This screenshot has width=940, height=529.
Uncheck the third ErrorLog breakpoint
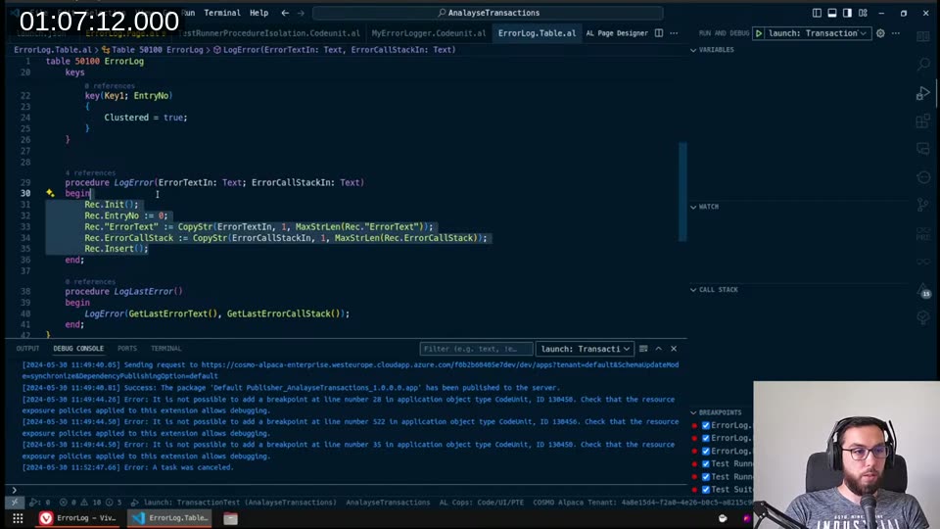pyautogui.click(x=706, y=451)
